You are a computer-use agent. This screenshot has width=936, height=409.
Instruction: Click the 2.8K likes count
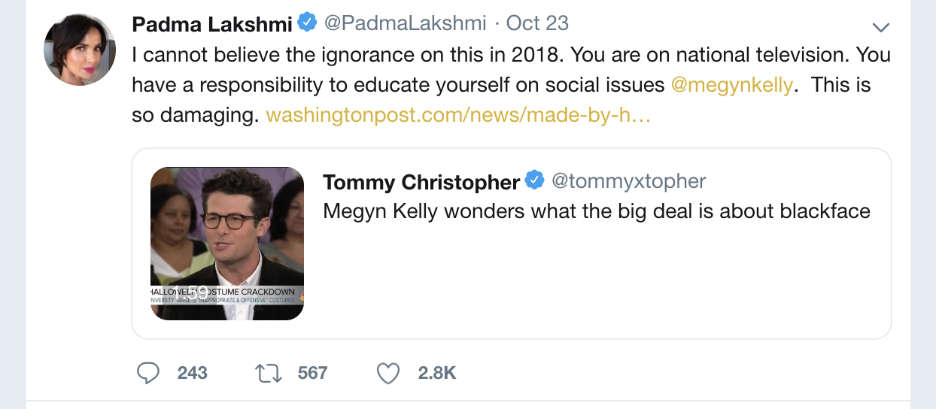pyautogui.click(x=437, y=373)
